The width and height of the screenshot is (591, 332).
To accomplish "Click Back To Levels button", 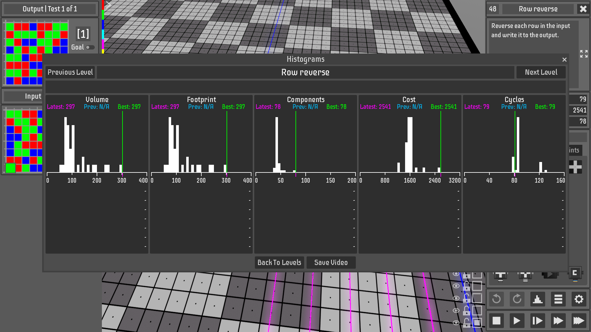I will point(279,263).
